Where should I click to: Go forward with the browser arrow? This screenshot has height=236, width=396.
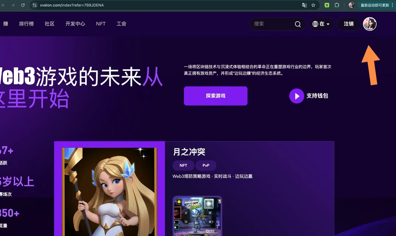[x=13, y=5]
